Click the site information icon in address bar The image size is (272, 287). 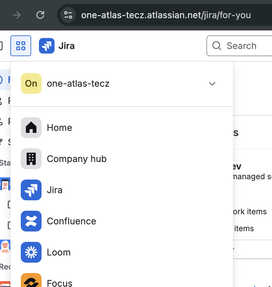68,15
